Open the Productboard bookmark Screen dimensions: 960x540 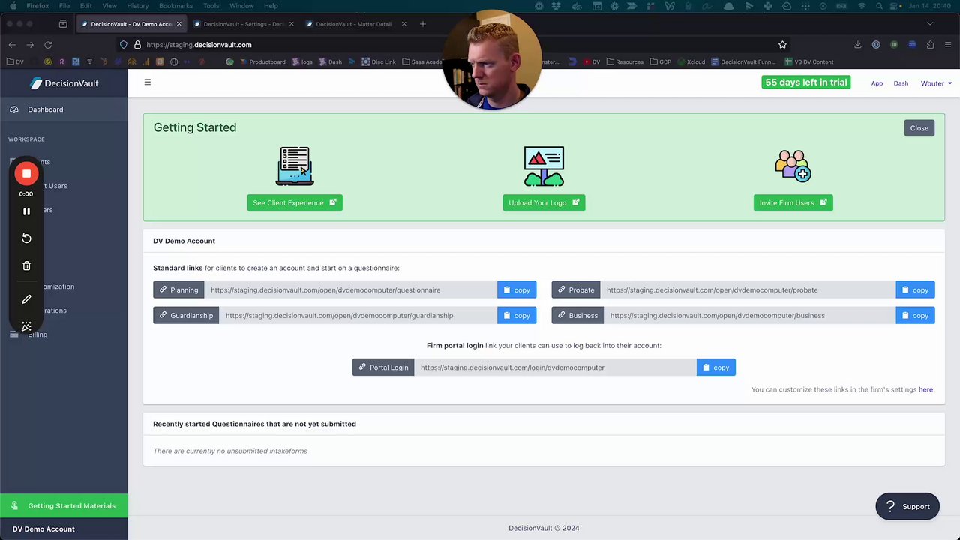click(x=262, y=61)
